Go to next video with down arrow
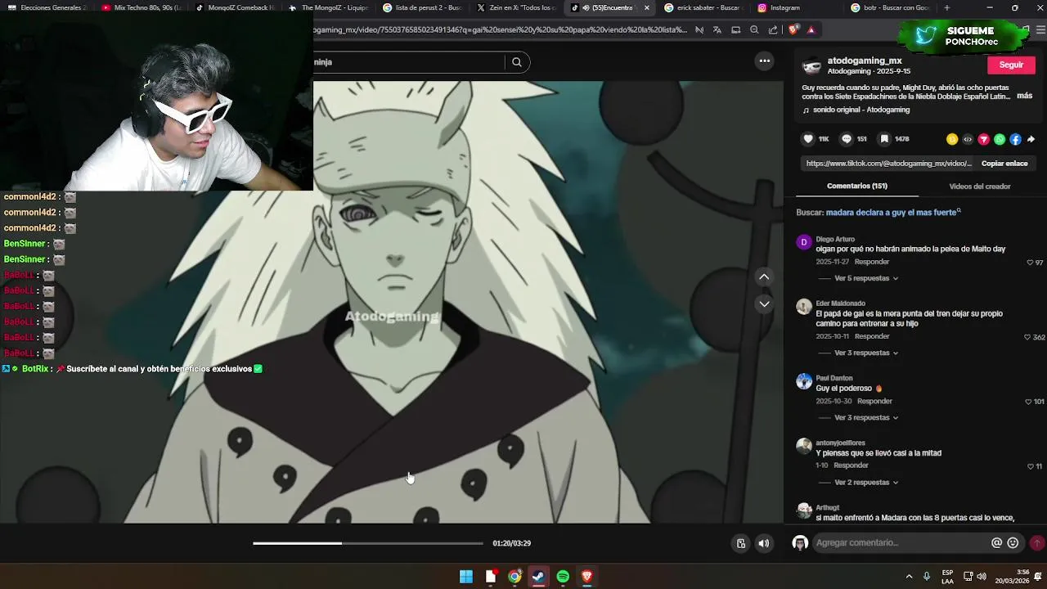 764,303
